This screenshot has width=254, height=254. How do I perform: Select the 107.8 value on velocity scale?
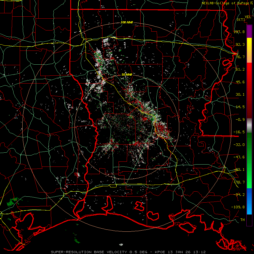click(239, 32)
